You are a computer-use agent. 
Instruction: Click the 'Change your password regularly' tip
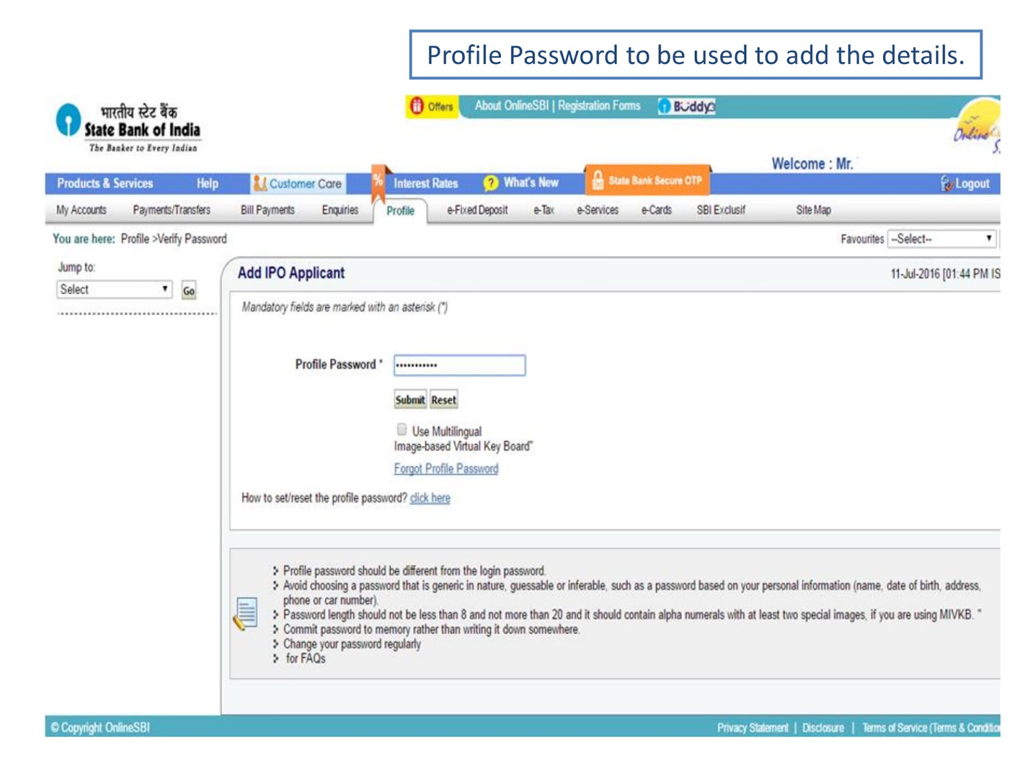(352, 644)
